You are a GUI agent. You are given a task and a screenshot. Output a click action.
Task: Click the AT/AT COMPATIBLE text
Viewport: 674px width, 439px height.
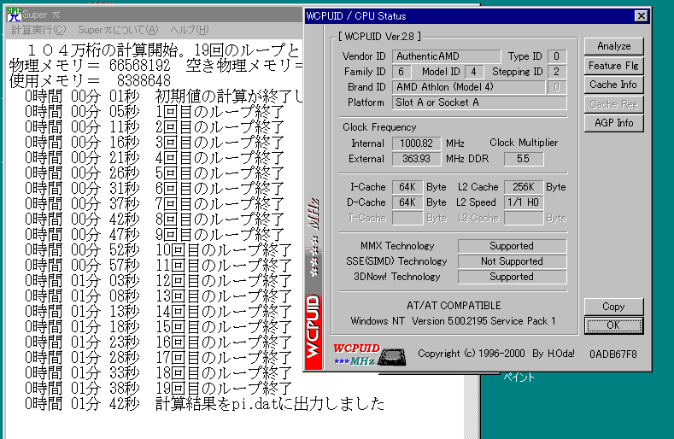454,306
